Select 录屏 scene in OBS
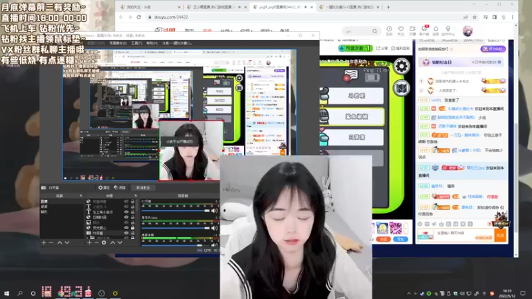This screenshot has width=532, height=299. point(45,207)
